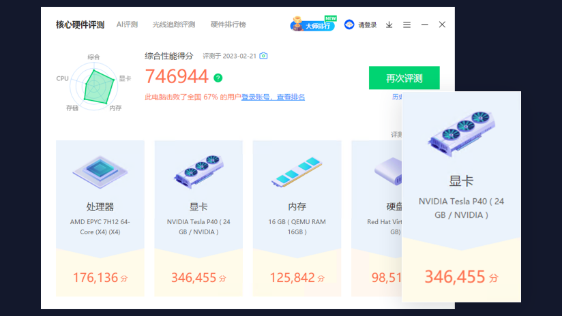
Task: Click the 硬盘 disk drive icon
Action: (389, 171)
